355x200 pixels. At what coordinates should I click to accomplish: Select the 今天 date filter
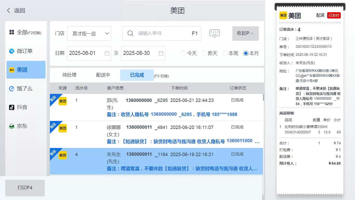189,53
